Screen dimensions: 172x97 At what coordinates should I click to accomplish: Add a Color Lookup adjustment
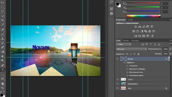point(154,31)
